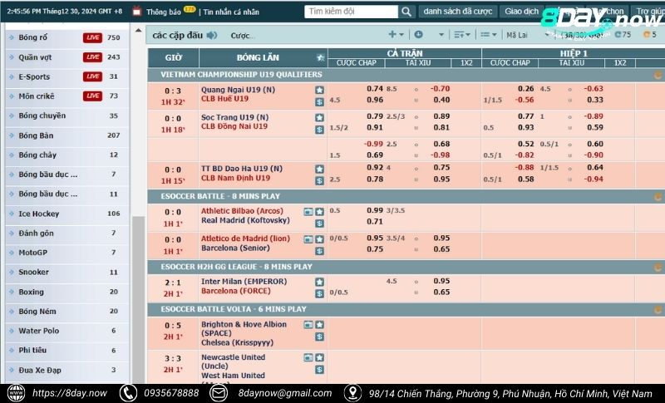Click the Thông báo calendar icon
This screenshot has height=403, width=665.
tap(136, 12)
